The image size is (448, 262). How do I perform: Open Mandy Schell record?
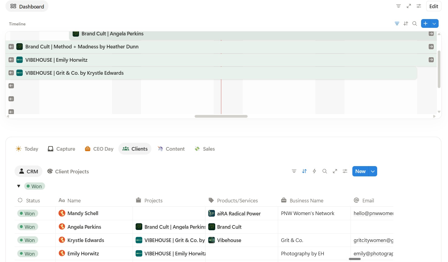pyautogui.click(x=83, y=213)
